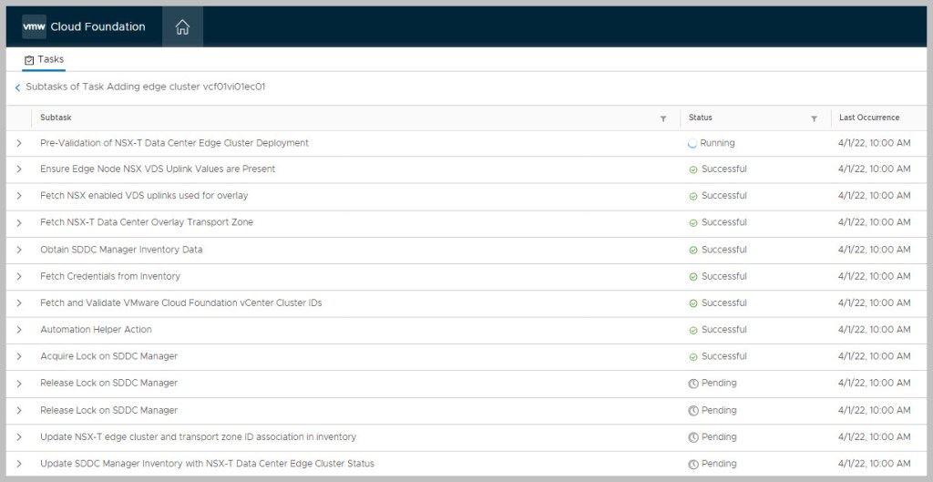Click the back arrow beside Subtasks of Task

click(x=17, y=87)
